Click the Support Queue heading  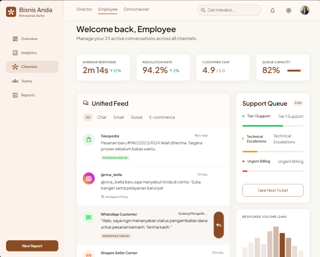(x=265, y=104)
